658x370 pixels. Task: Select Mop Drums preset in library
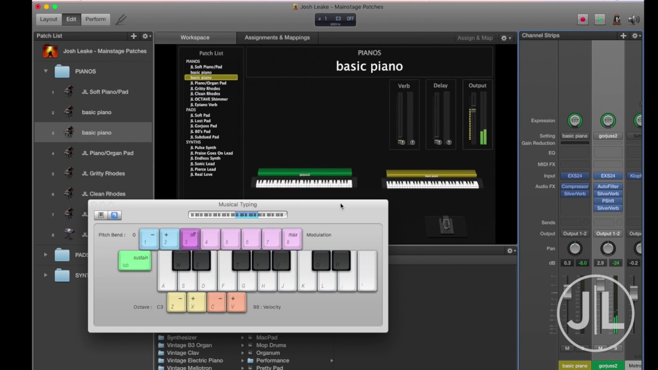point(271,345)
